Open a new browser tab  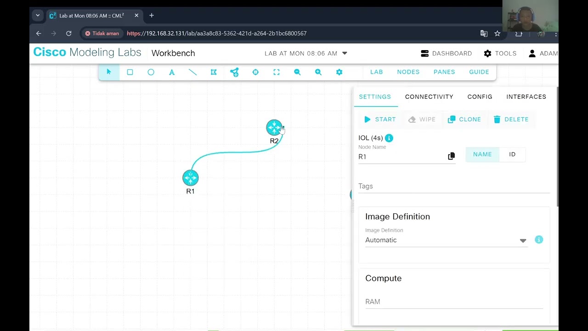coord(152,16)
